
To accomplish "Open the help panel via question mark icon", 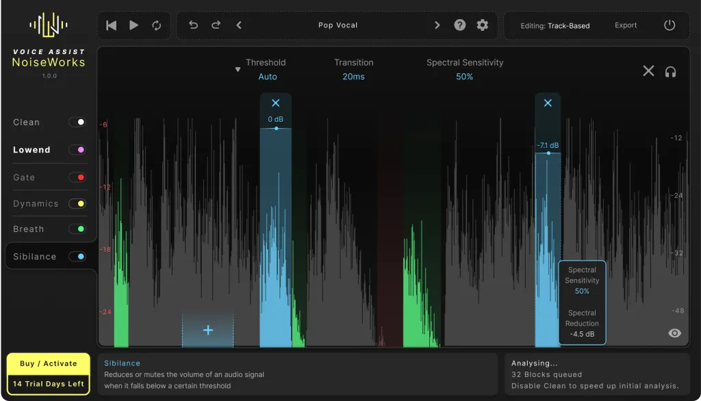I will tap(459, 25).
